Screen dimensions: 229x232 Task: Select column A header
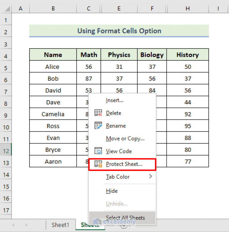point(21,9)
